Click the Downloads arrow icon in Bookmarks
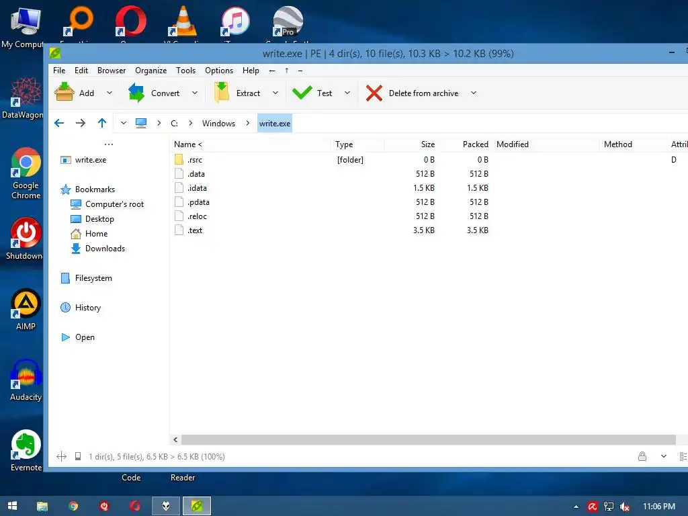The height and width of the screenshot is (516, 688). (x=76, y=249)
